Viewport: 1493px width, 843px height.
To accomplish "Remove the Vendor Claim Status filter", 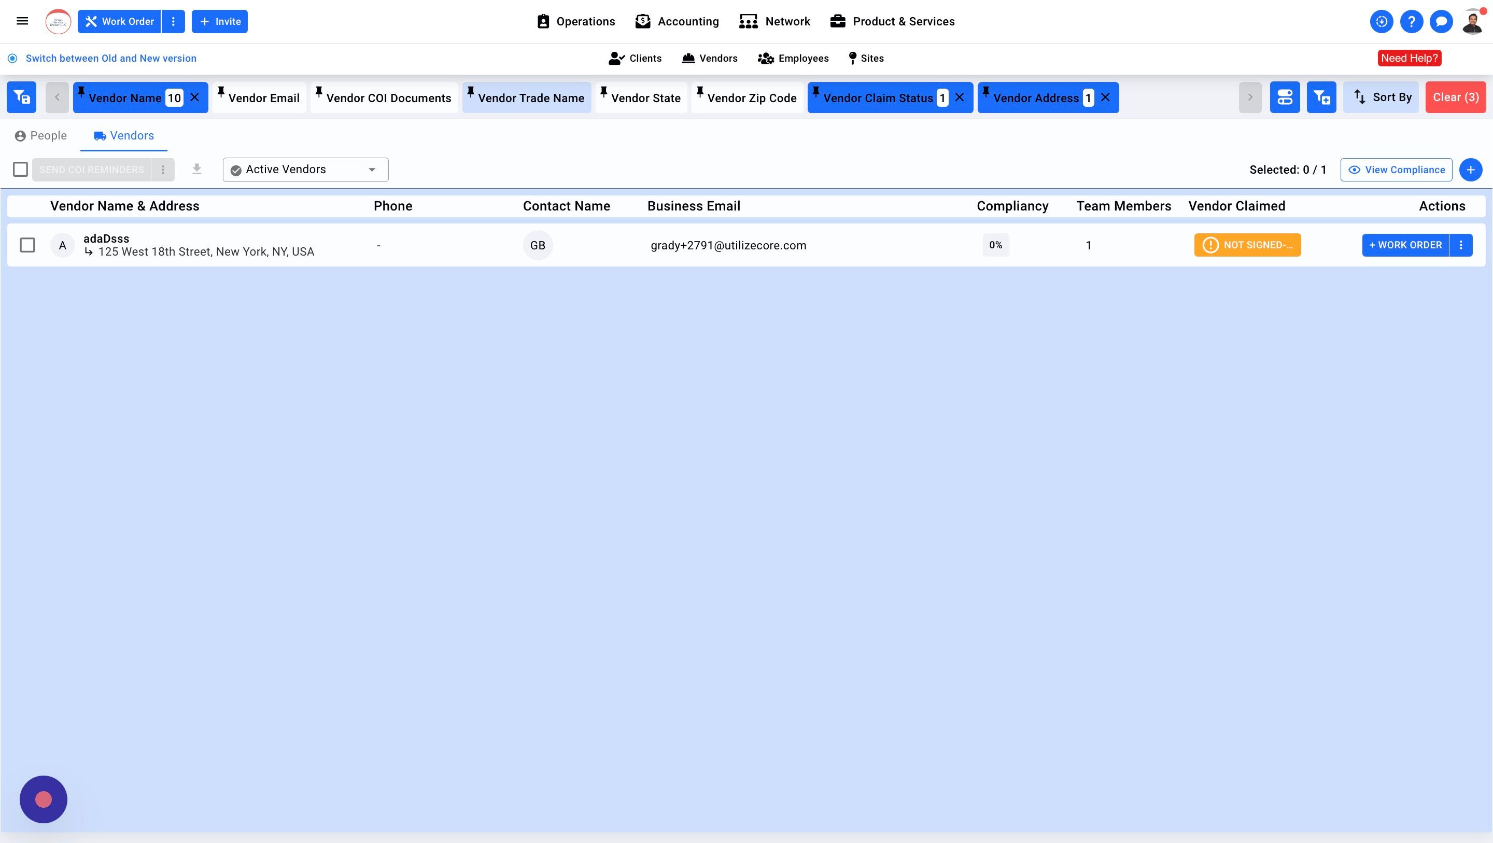I will coord(960,97).
